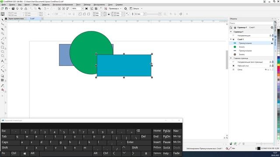
Task: Click Options key on on-screen keyboard
Action: 157,153
